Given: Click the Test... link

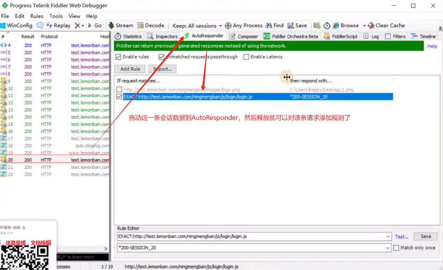Looking at the screenshot, I should point(402,237).
